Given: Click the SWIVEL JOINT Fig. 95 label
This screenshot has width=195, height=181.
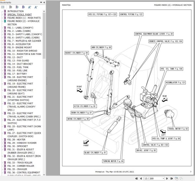Looking at the screenshot, I should 146,150.
